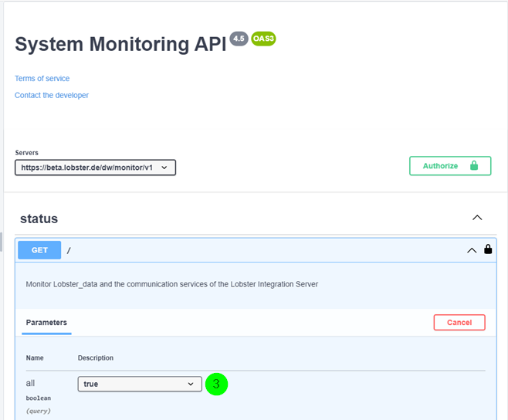
Task: Click the Description column header
Action: (96, 358)
